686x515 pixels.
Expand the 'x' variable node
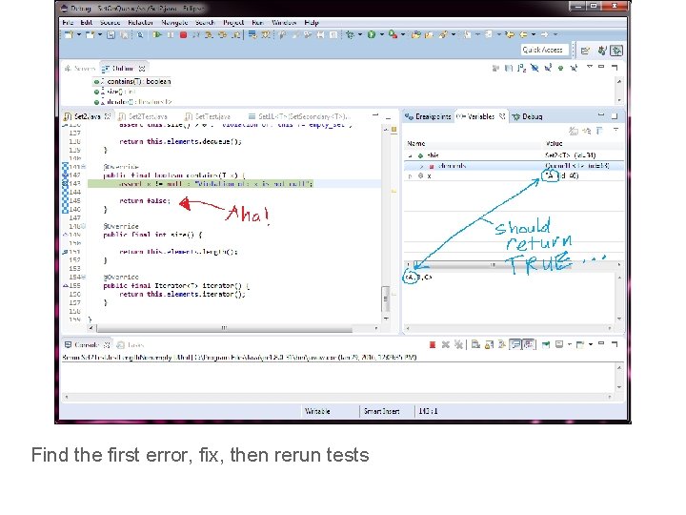coord(410,176)
